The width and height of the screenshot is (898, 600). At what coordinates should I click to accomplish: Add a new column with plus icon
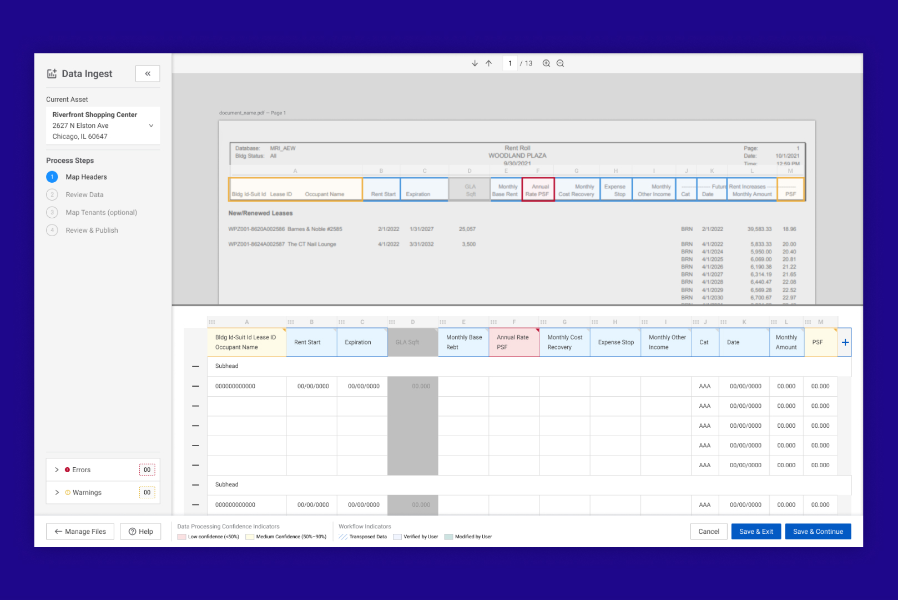coord(845,342)
